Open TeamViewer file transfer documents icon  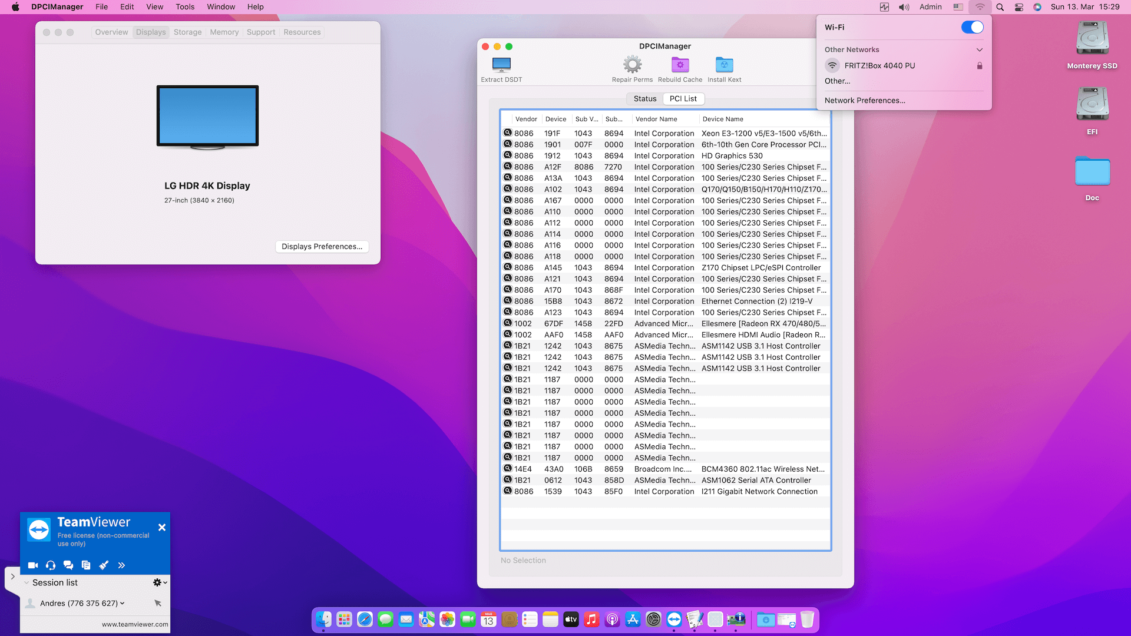(x=86, y=565)
